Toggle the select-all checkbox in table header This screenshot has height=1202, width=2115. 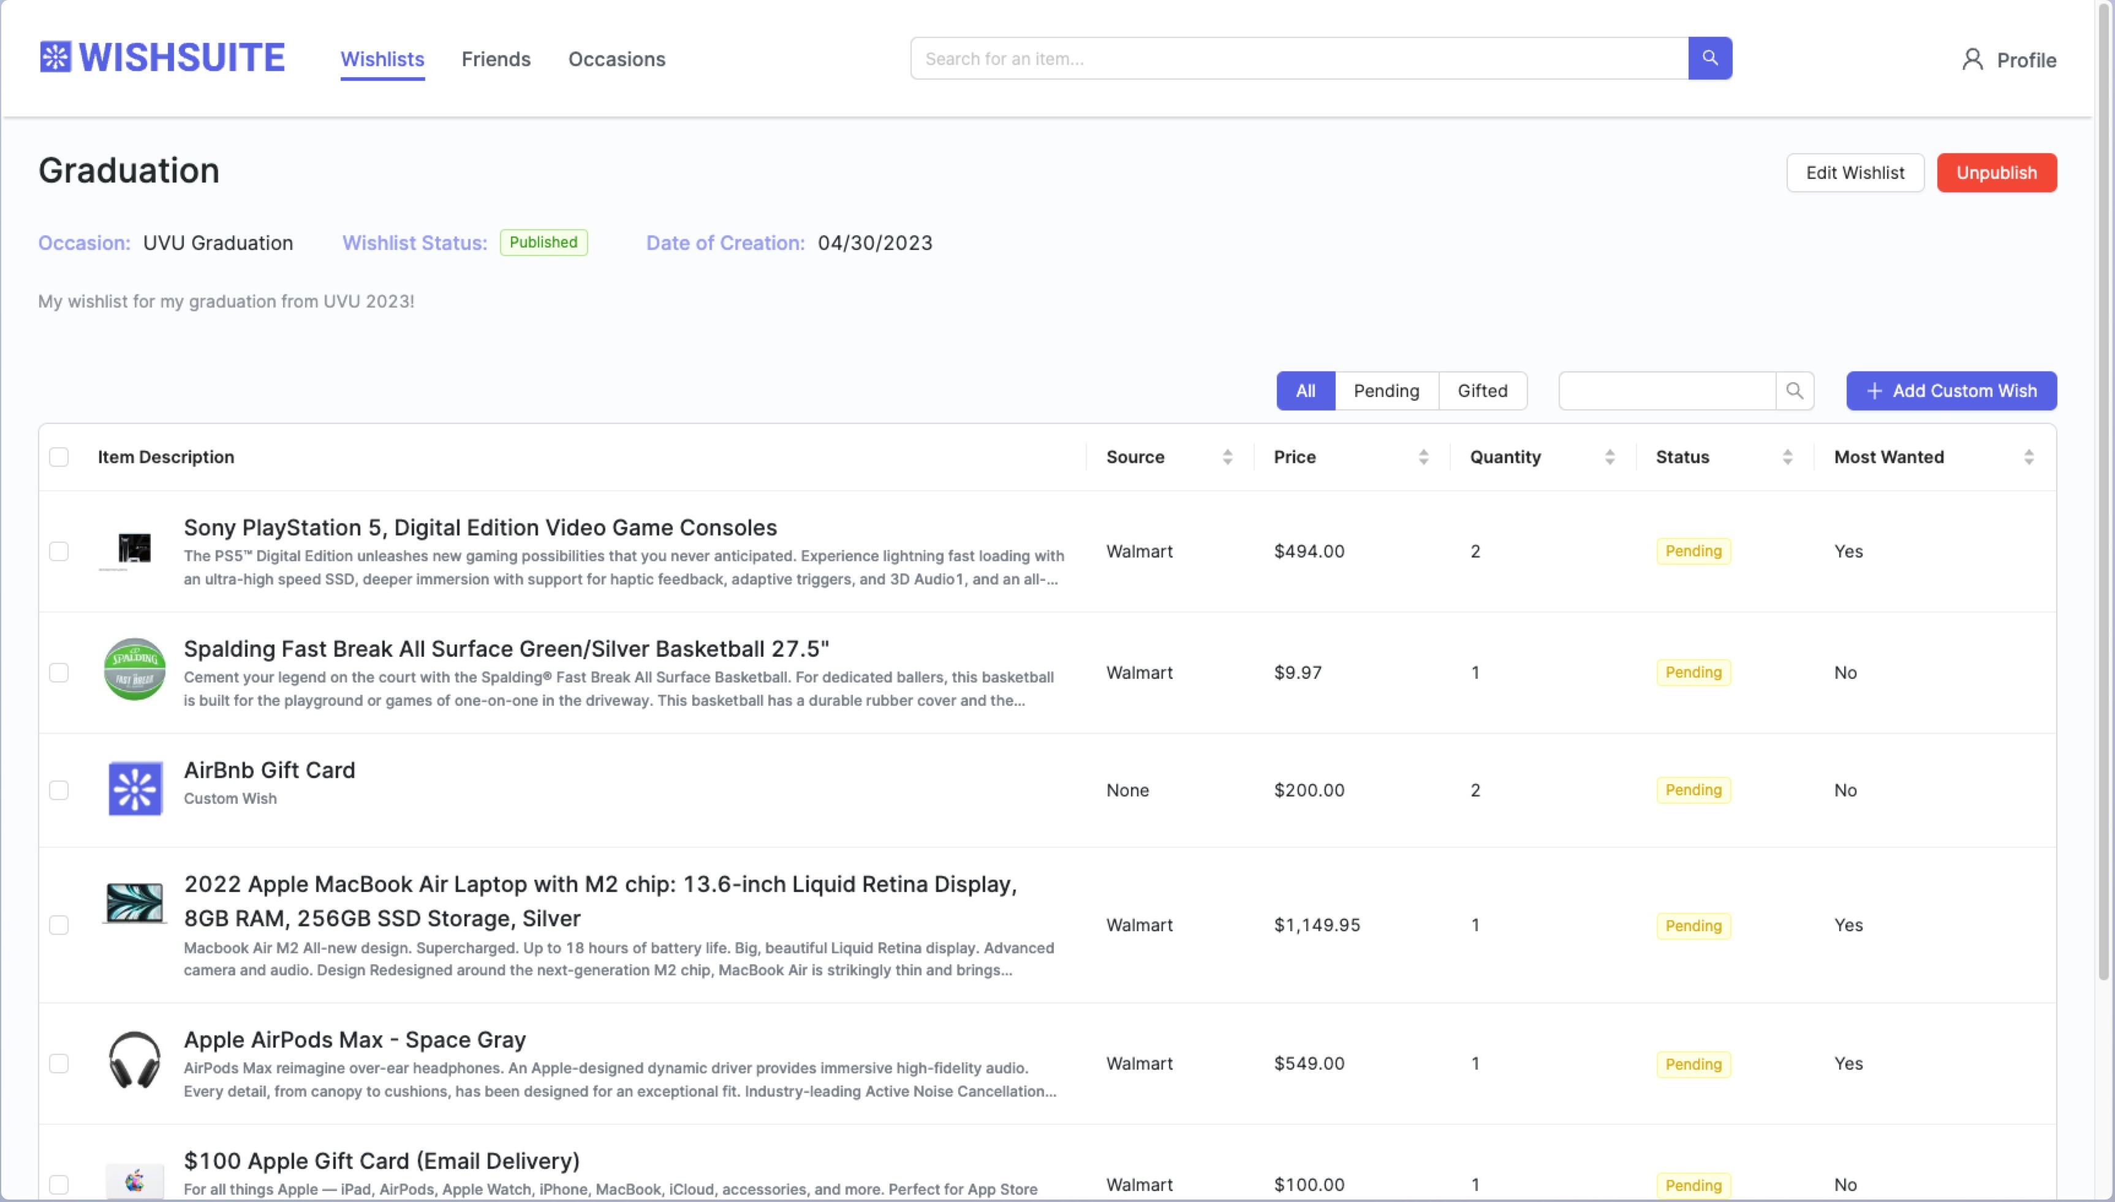click(59, 456)
